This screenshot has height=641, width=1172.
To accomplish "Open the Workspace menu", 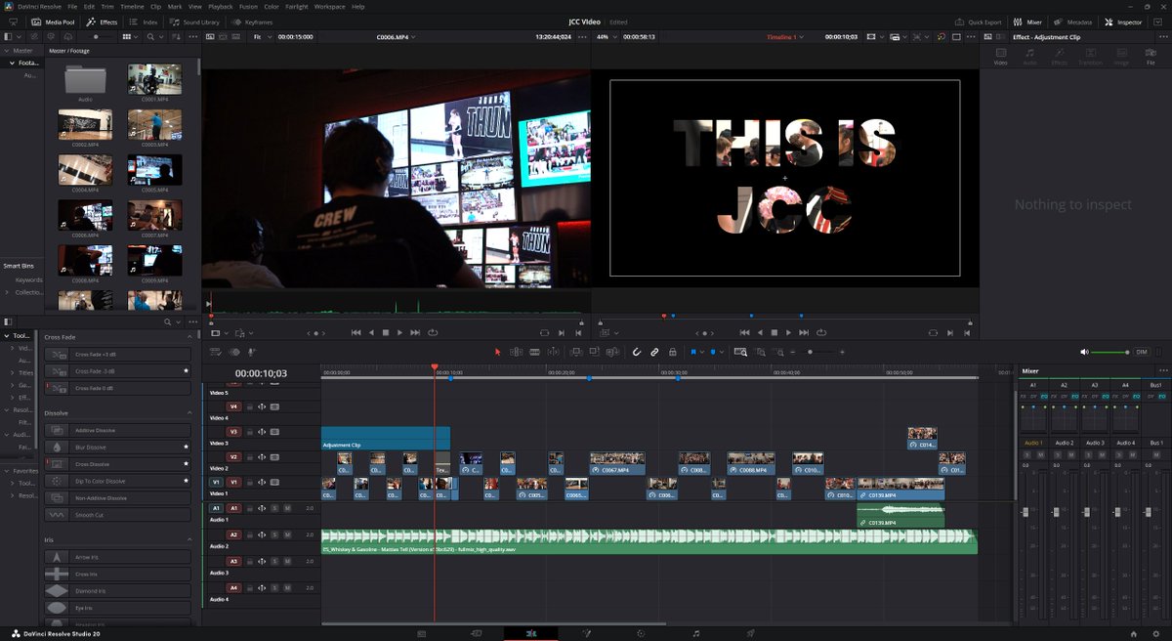I will pos(329,7).
